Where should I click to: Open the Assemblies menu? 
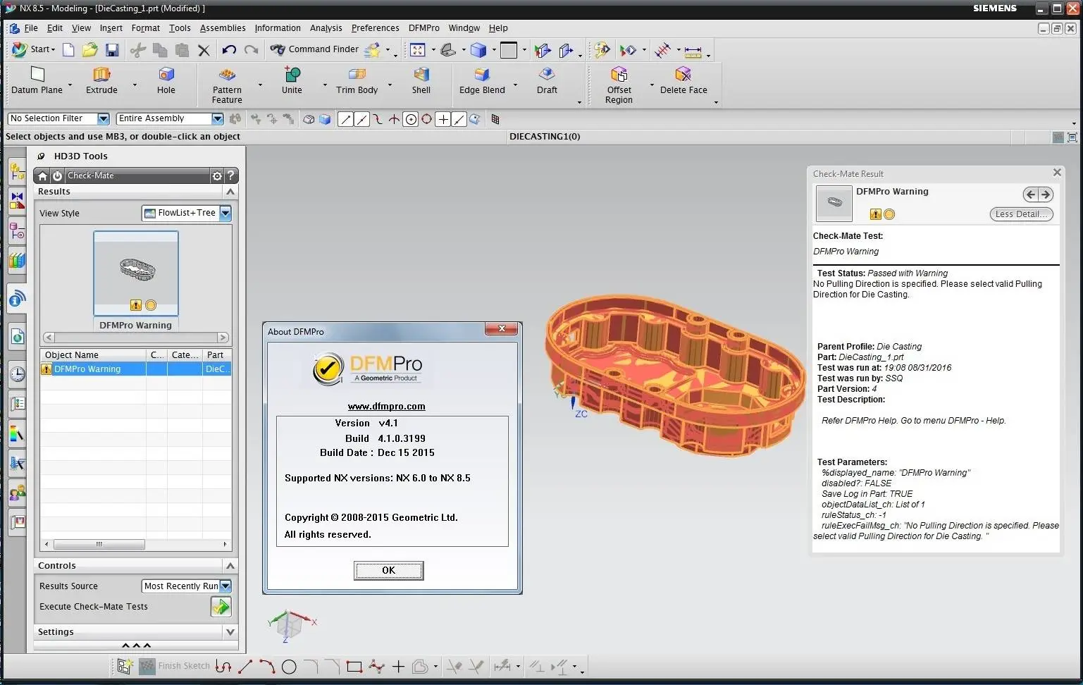223,28
